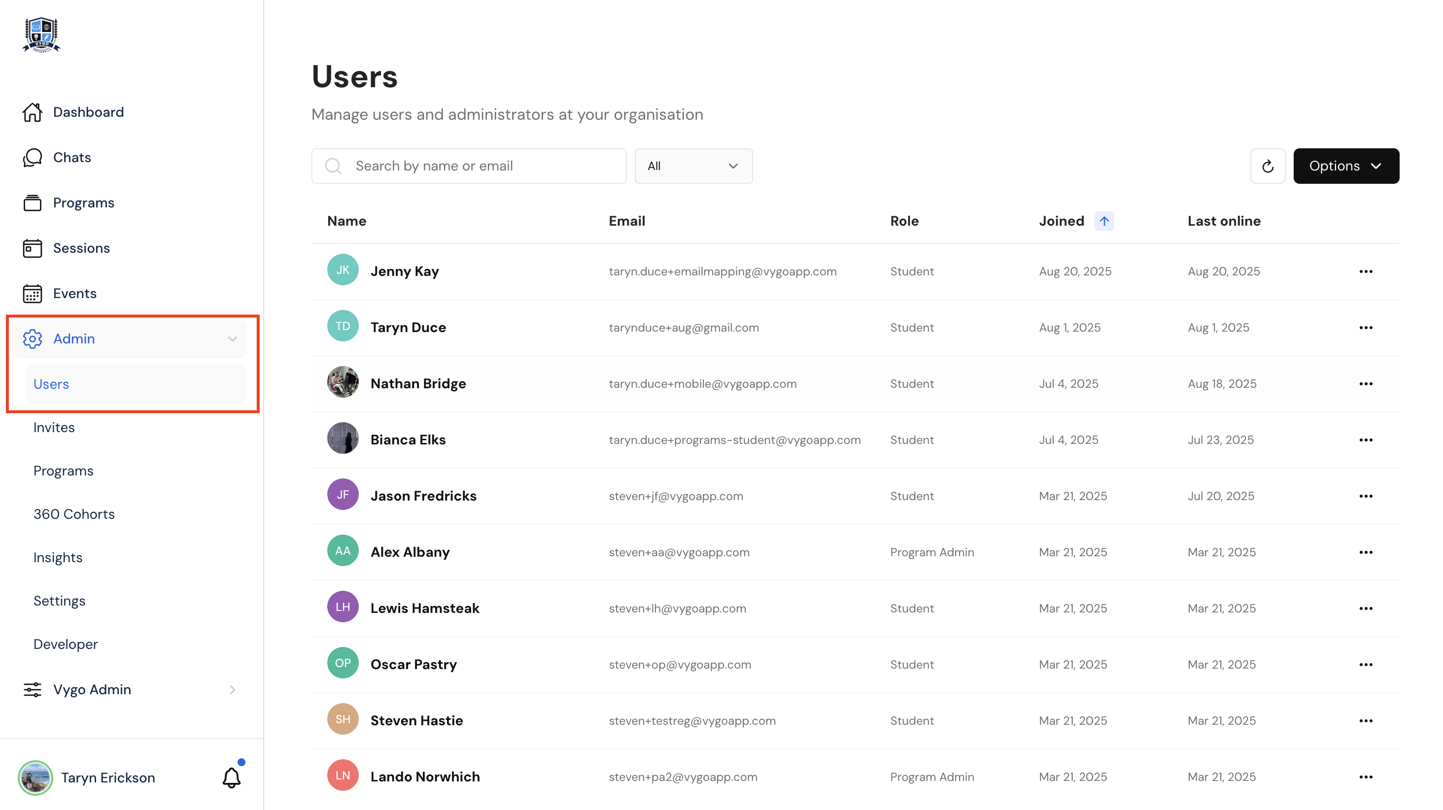Open Invites in Admin submenu
This screenshot has width=1443, height=810.
tap(54, 427)
